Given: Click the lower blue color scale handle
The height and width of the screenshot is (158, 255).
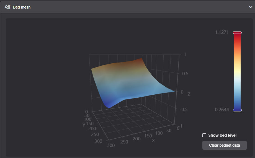Looking at the screenshot, I should [237, 110].
